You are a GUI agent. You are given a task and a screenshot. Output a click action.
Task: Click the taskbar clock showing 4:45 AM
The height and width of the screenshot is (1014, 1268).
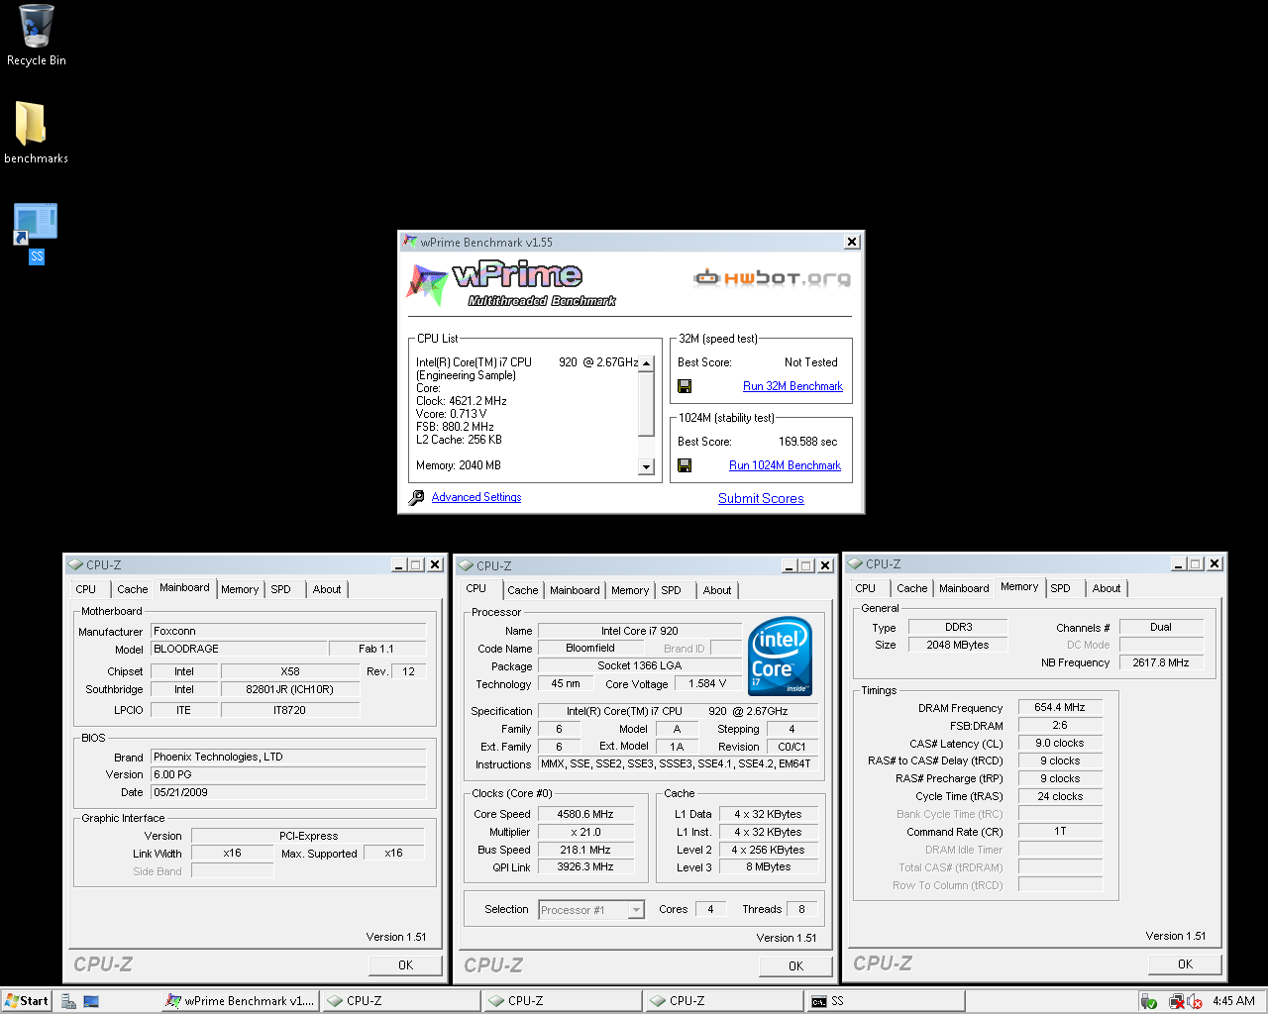(1233, 1001)
